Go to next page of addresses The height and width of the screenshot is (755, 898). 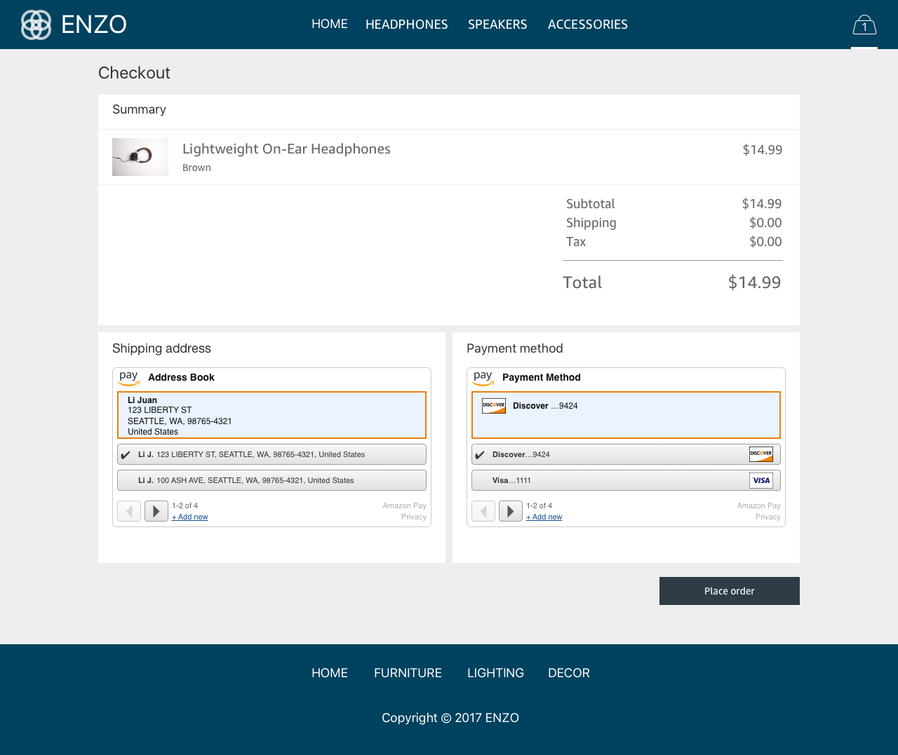coord(156,511)
